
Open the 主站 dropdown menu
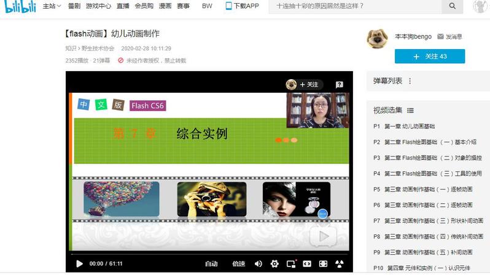coord(52,6)
